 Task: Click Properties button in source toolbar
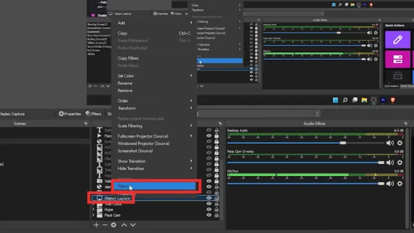pyautogui.click(x=70, y=114)
